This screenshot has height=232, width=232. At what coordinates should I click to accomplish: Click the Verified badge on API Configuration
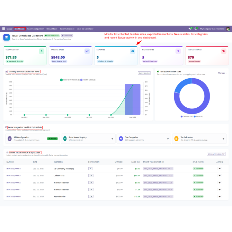tap(52, 139)
